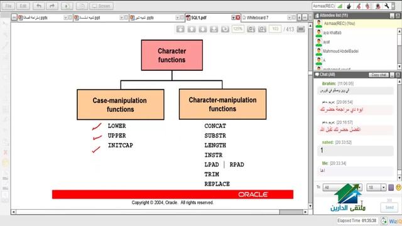The image size is (402, 226).
Task: Click the Elapsed Time 01:35:38 display
Action: (x=357, y=220)
